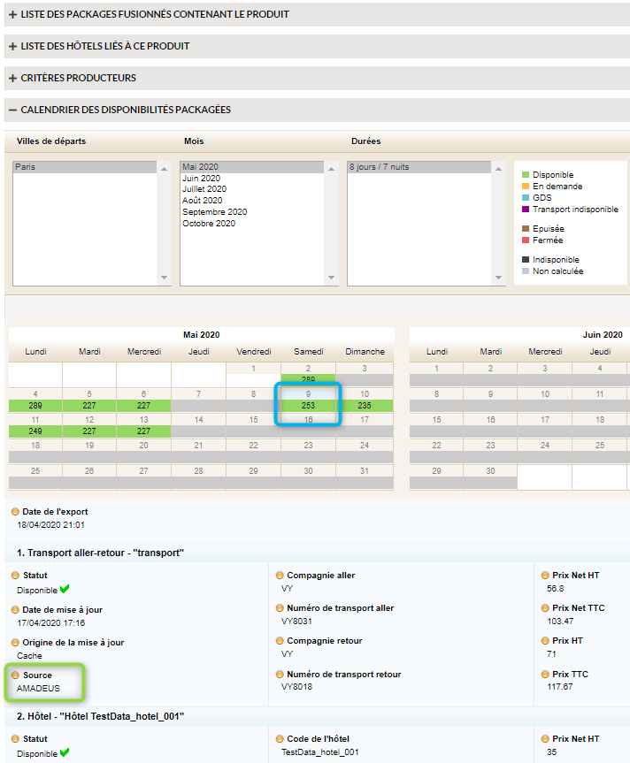Click the orange bullet beside Code de l'hôtel
This screenshot has height=763, width=630.
pyautogui.click(x=280, y=739)
